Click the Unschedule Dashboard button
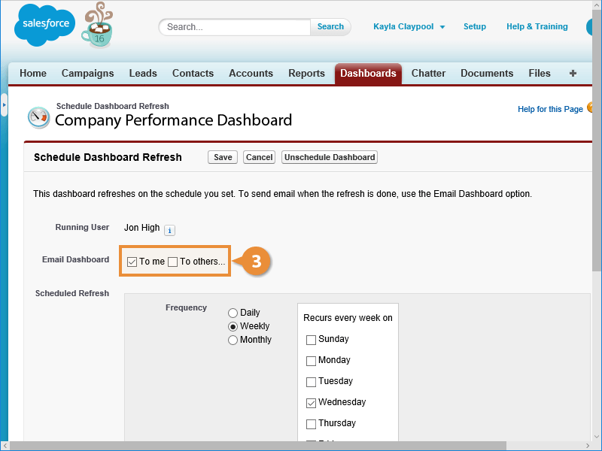This screenshot has width=602, height=451. point(330,157)
